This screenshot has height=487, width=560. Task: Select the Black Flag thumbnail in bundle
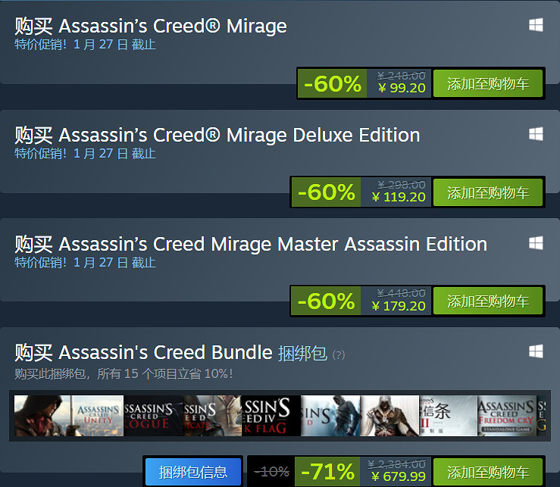click(x=271, y=416)
